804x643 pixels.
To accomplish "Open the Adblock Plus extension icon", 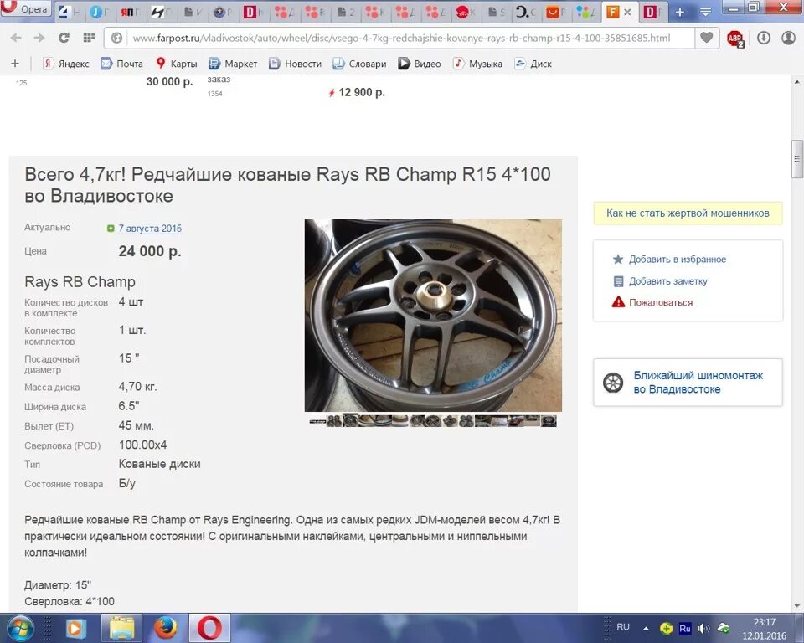I will [735, 38].
